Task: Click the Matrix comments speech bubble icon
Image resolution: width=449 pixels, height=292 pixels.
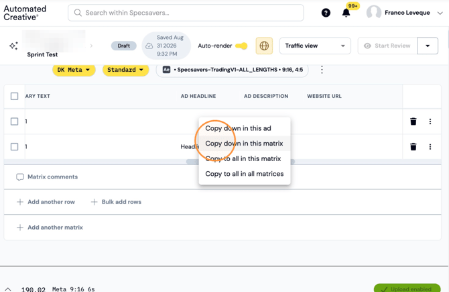Action: click(19, 177)
